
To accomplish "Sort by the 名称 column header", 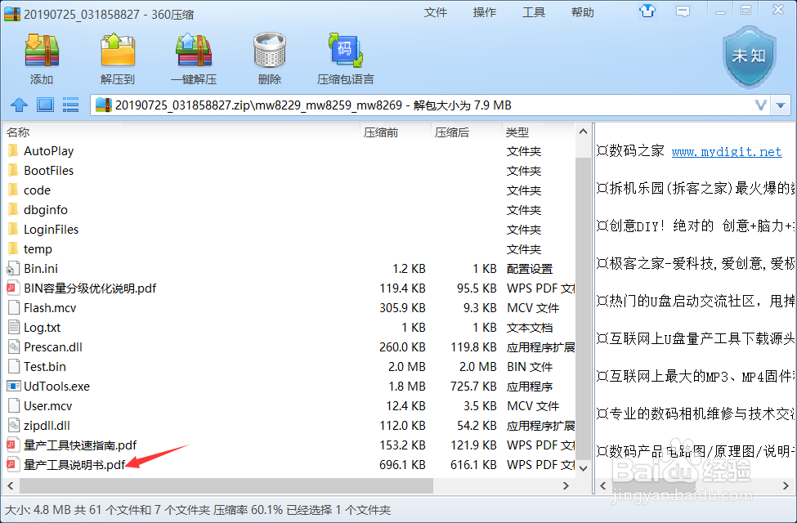I will pos(181,132).
